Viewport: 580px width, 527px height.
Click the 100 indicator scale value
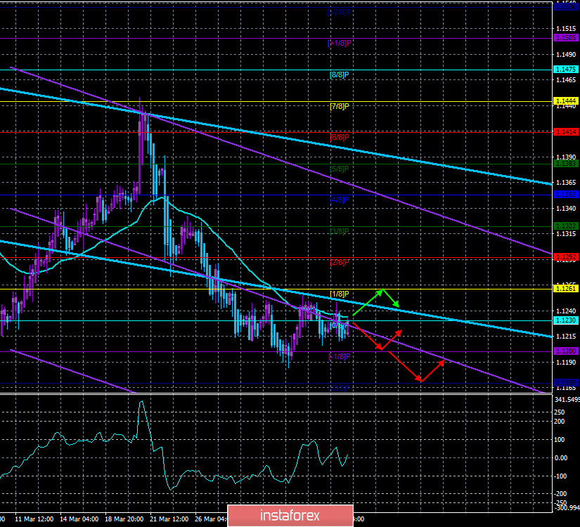coord(560,440)
